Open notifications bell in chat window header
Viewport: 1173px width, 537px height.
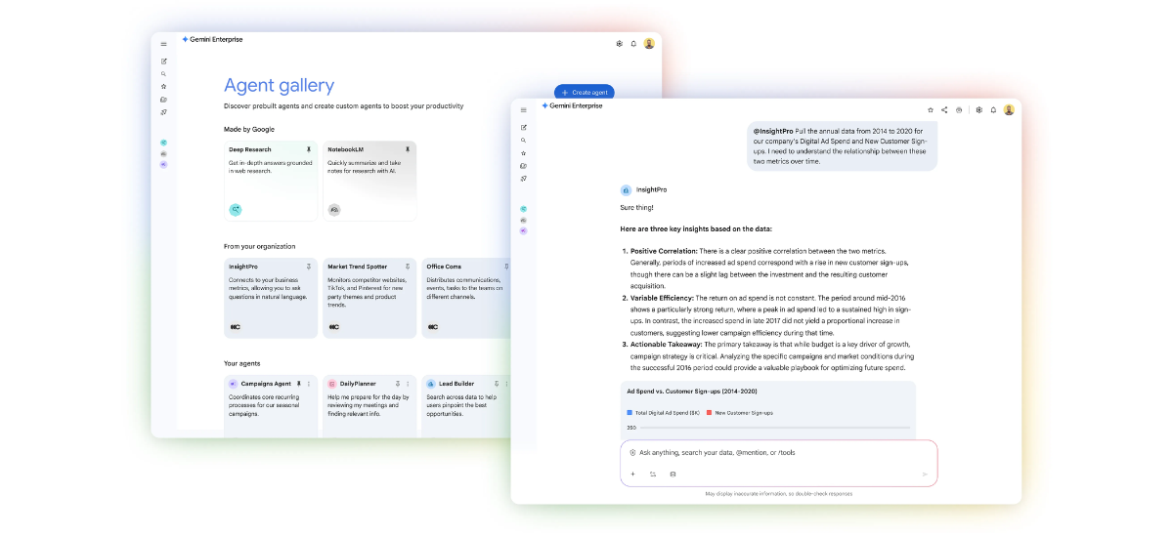993,110
